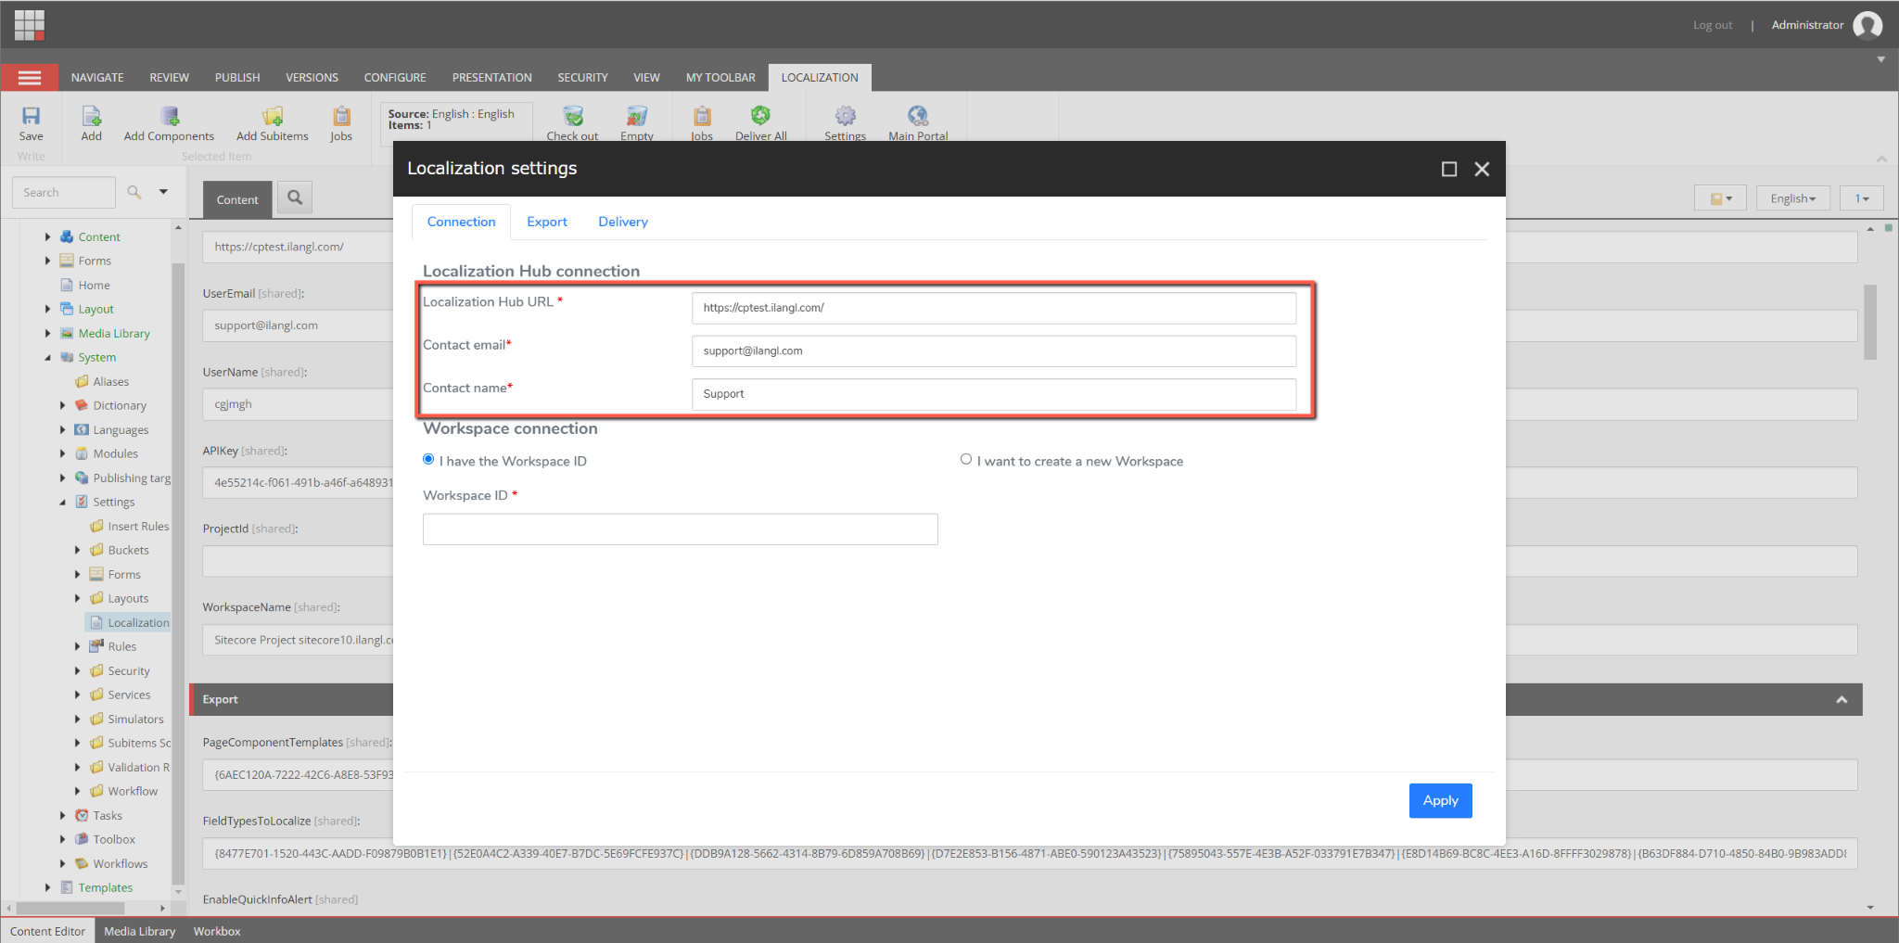Click the search magnifier in the tree panel
Image resolution: width=1899 pixels, height=943 pixels.
[x=134, y=192]
